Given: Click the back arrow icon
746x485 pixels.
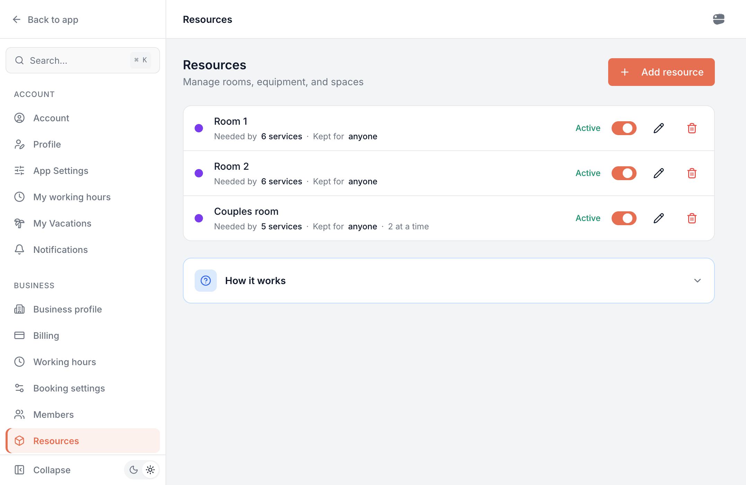Looking at the screenshot, I should pyautogui.click(x=17, y=19).
